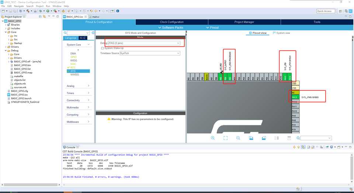Click the blue information icon in toolbar

118,11
